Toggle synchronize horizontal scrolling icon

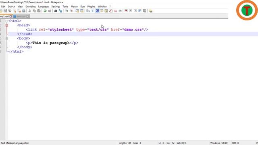click(82, 11)
